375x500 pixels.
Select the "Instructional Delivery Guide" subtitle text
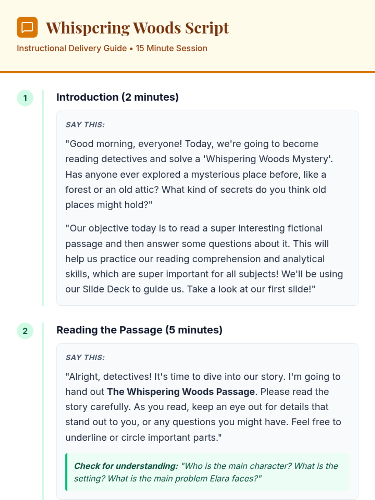tap(72, 48)
